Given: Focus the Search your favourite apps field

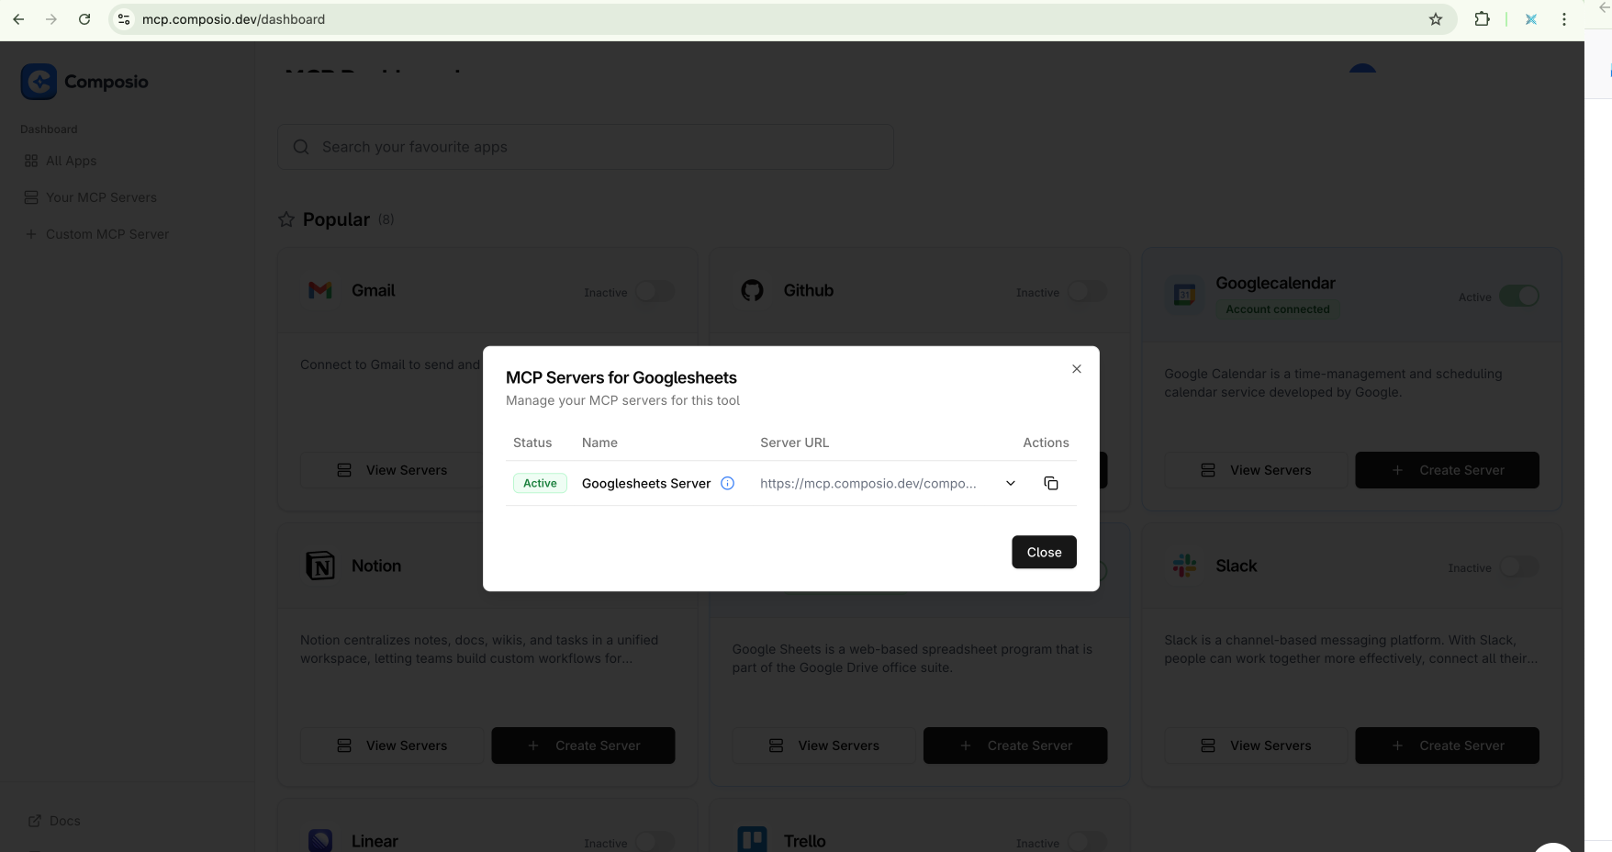Looking at the screenshot, I should click(586, 147).
